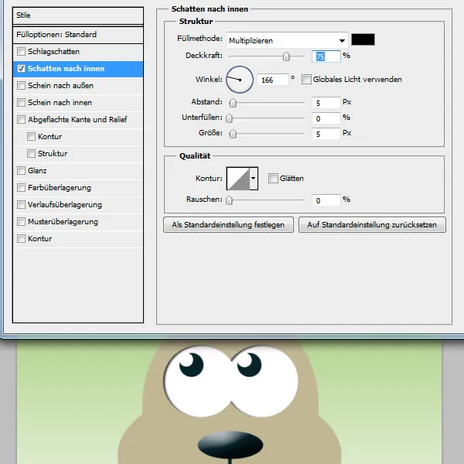The height and width of the screenshot is (464, 464).
Task: Click the Größe slider handle
Action: tap(233, 134)
